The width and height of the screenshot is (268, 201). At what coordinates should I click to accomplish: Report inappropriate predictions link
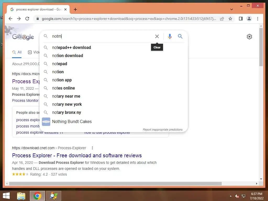click(x=163, y=130)
